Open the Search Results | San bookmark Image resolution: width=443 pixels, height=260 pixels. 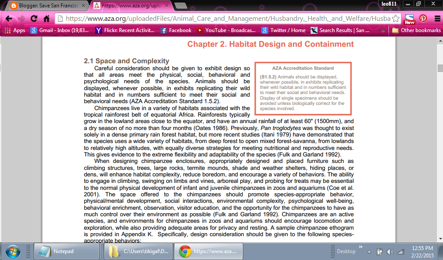340,30
